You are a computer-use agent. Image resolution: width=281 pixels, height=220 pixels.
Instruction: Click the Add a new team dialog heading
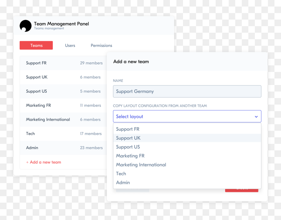tap(131, 62)
